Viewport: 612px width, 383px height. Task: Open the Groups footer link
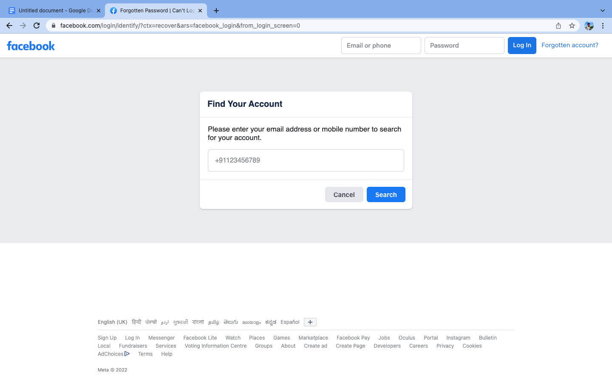[x=264, y=346]
